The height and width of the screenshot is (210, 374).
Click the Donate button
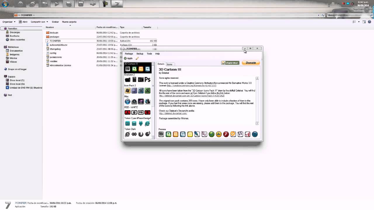(x=251, y=63)
